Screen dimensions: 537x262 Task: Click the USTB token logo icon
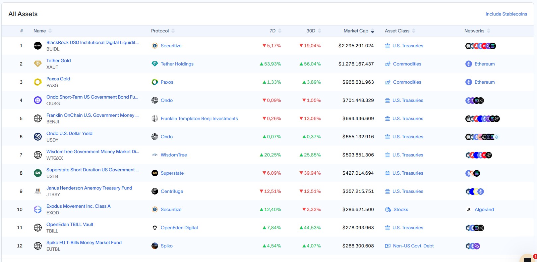(x=38, y=173)
